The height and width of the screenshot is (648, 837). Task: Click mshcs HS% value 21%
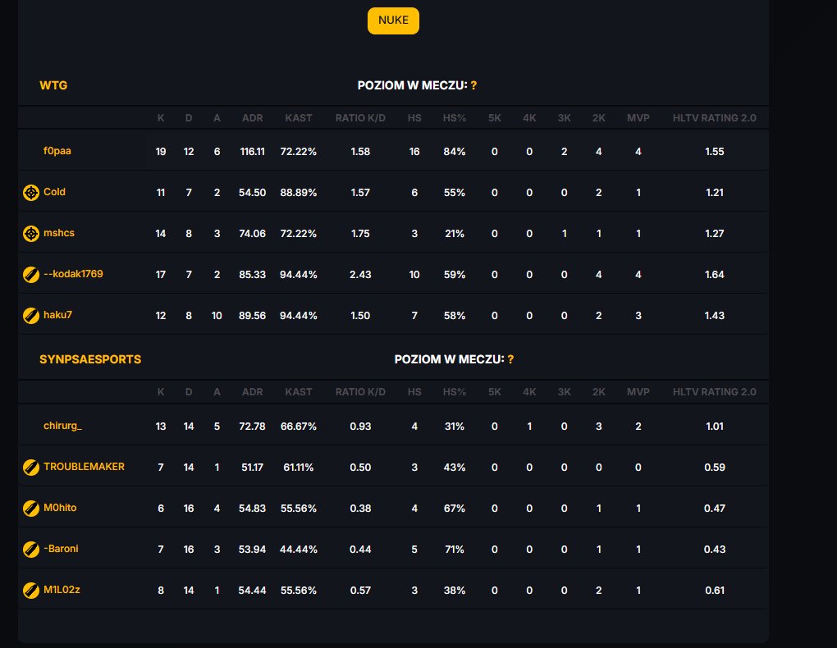tap(455, 234)
